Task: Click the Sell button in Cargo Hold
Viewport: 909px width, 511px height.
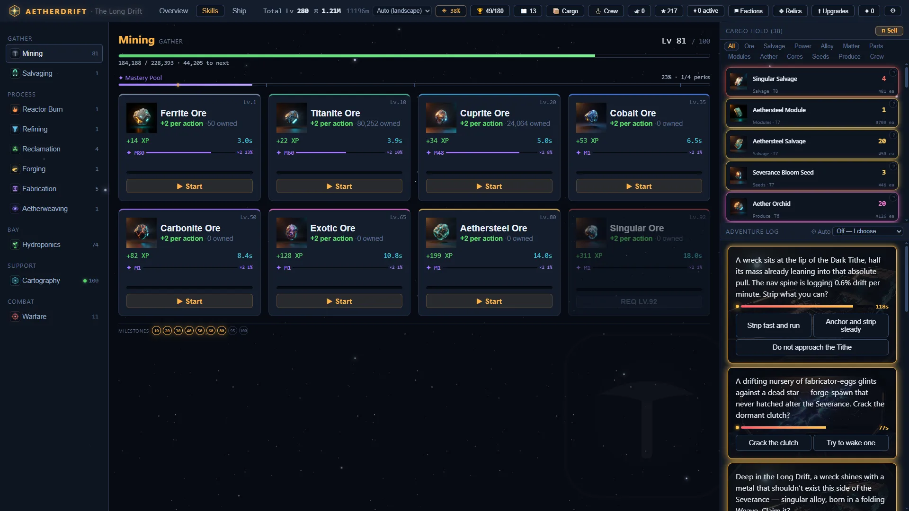Action: pyautogui.click(x=889, y=31)
